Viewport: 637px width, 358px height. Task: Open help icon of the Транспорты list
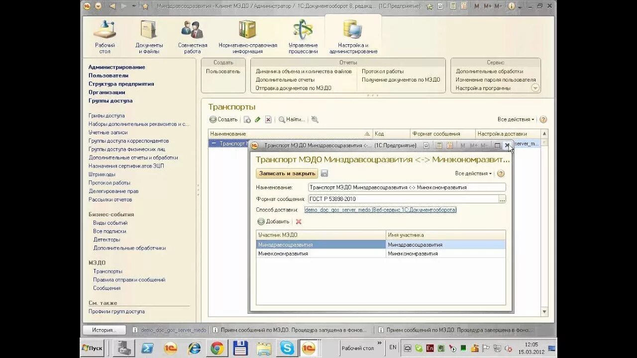coord(543,119)
